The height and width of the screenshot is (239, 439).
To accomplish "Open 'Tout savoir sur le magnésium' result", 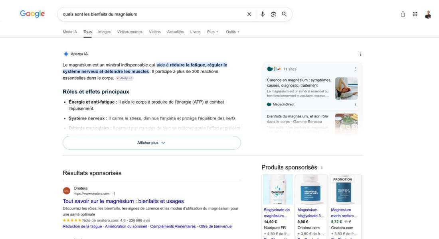I will click(123, 201).
